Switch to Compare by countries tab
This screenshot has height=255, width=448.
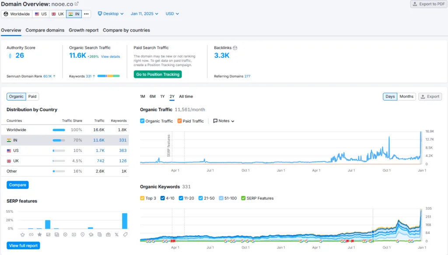[126, 30]
